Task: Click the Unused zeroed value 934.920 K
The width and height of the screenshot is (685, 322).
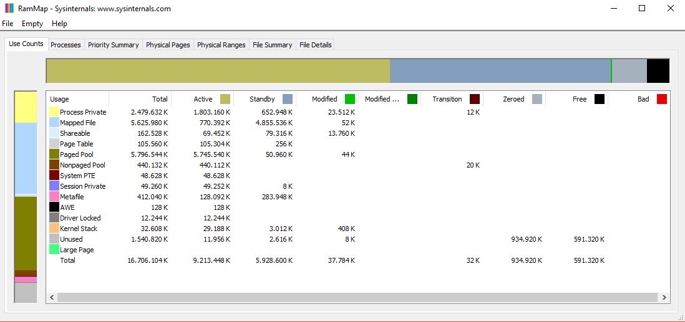Action: (527, 239)
